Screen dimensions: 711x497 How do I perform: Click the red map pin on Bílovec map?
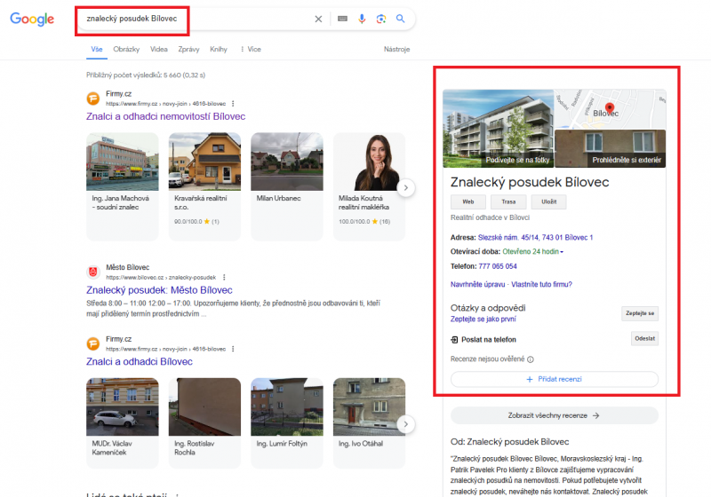[x=610, y=107]
